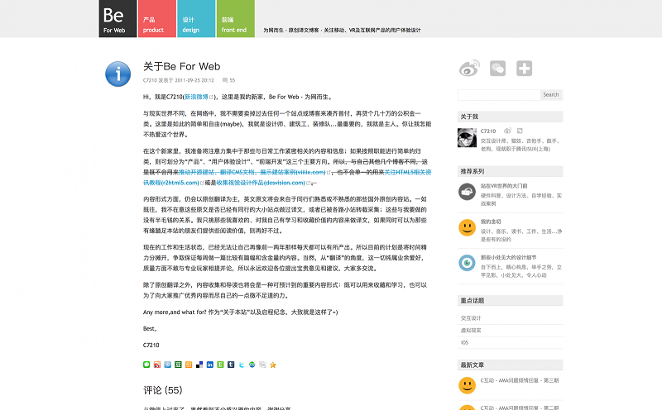Click the 重点话题 section header
662x410 pixels.
click(x=510, y=300)
